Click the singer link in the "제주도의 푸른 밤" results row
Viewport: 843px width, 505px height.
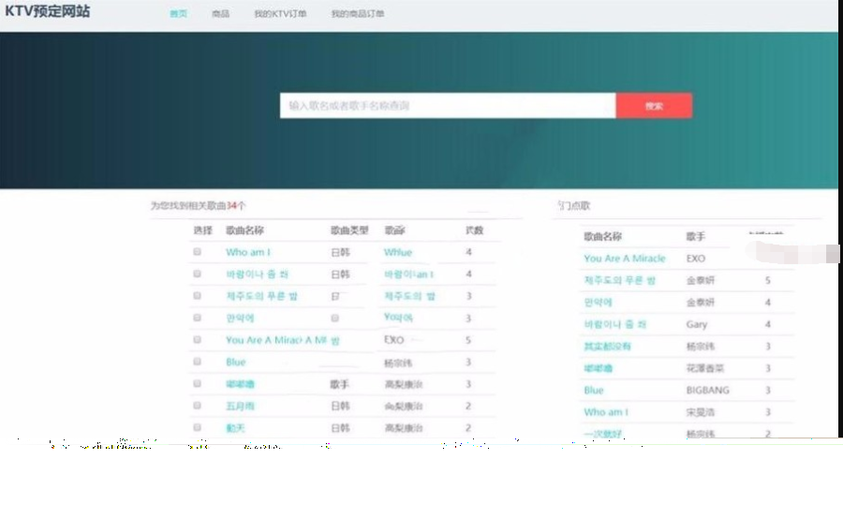[409, 296]
